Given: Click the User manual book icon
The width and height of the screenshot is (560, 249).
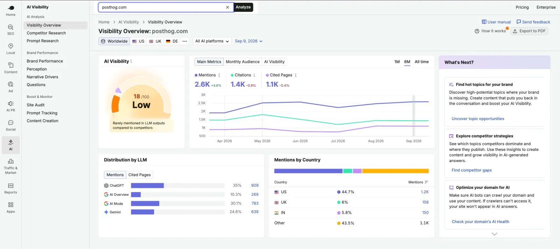Looking at the screenshot, I should point(484,22).
